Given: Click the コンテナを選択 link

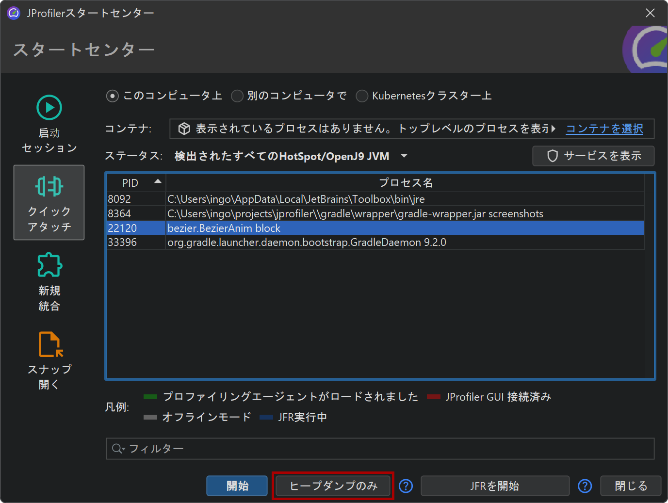Looking at the screenshot, I should point(604,129).
